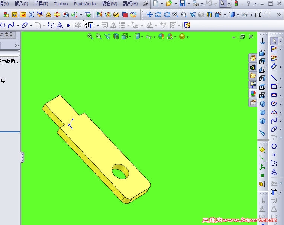Screen dimensions: 284x225
Task: Open the 視窗(W) menu
Action: pyautogui.click(x=109, y=3)
